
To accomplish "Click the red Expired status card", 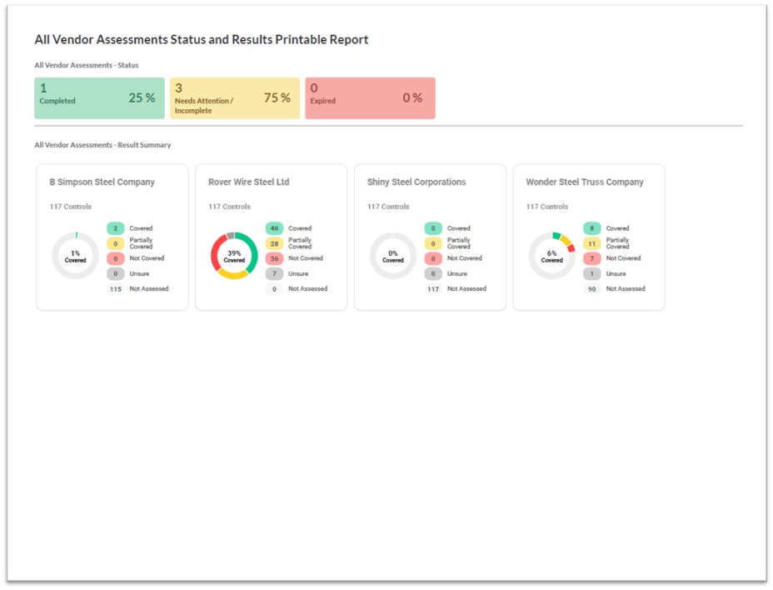I will pyautogui.click(x=370, y=98).
